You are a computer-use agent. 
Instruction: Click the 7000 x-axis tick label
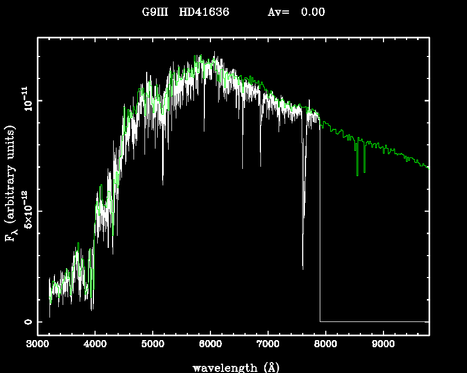click(x=268, y=345)
